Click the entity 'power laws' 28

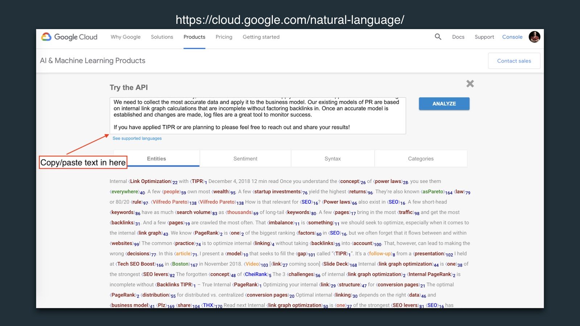click(x=390, y=181)
